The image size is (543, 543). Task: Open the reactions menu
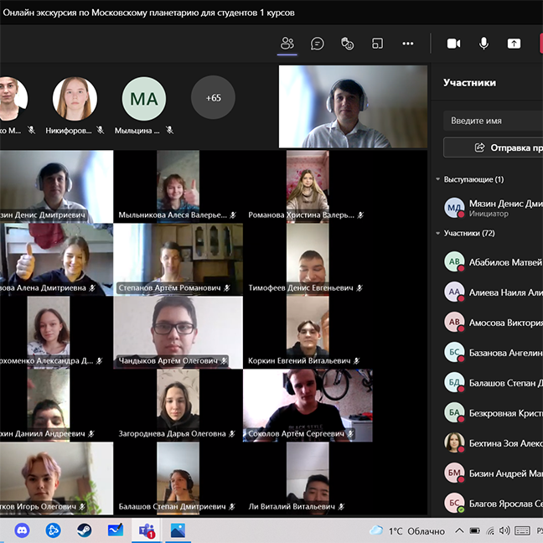(x=348, y=44)
